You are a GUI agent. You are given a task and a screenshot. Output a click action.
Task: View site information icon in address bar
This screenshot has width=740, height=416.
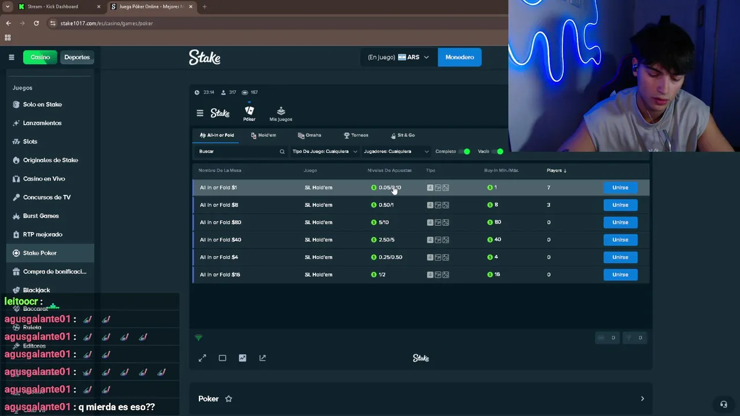(53, 23)
